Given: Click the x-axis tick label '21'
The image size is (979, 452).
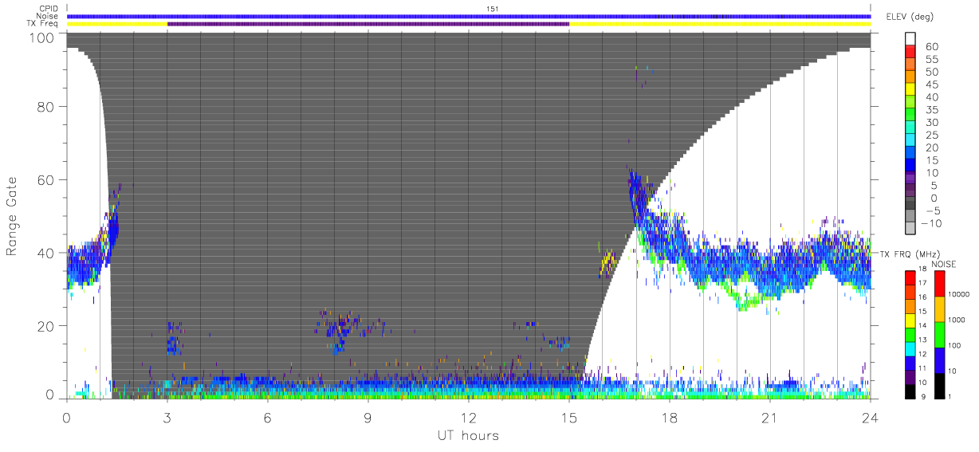Looking at the screenshot, I should point(770,418).
